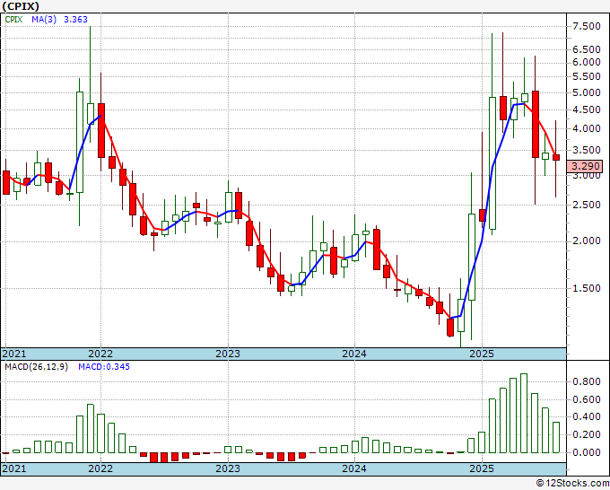This screenshot has width=610, height=490.
Task: Click the 0.800 MACD axis label
Action: (x=587, y=381)
